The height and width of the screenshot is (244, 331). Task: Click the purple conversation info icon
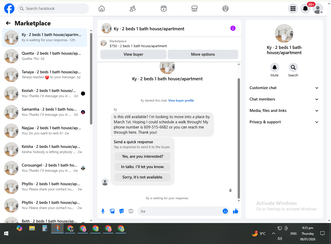(233, 28)
